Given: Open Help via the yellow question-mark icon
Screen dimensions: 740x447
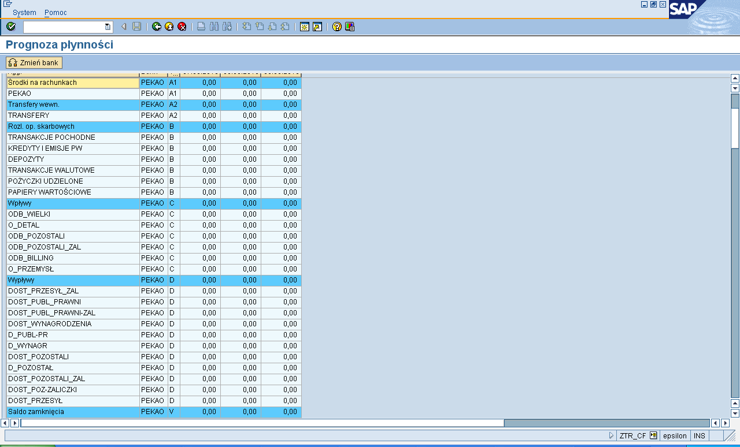Looking at the screenshot, I should (336, 27).
